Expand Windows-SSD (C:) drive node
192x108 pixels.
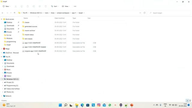(x=3, y=79)
